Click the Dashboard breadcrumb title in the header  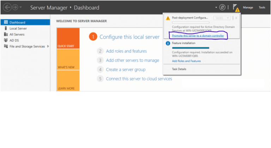point(86,8)
